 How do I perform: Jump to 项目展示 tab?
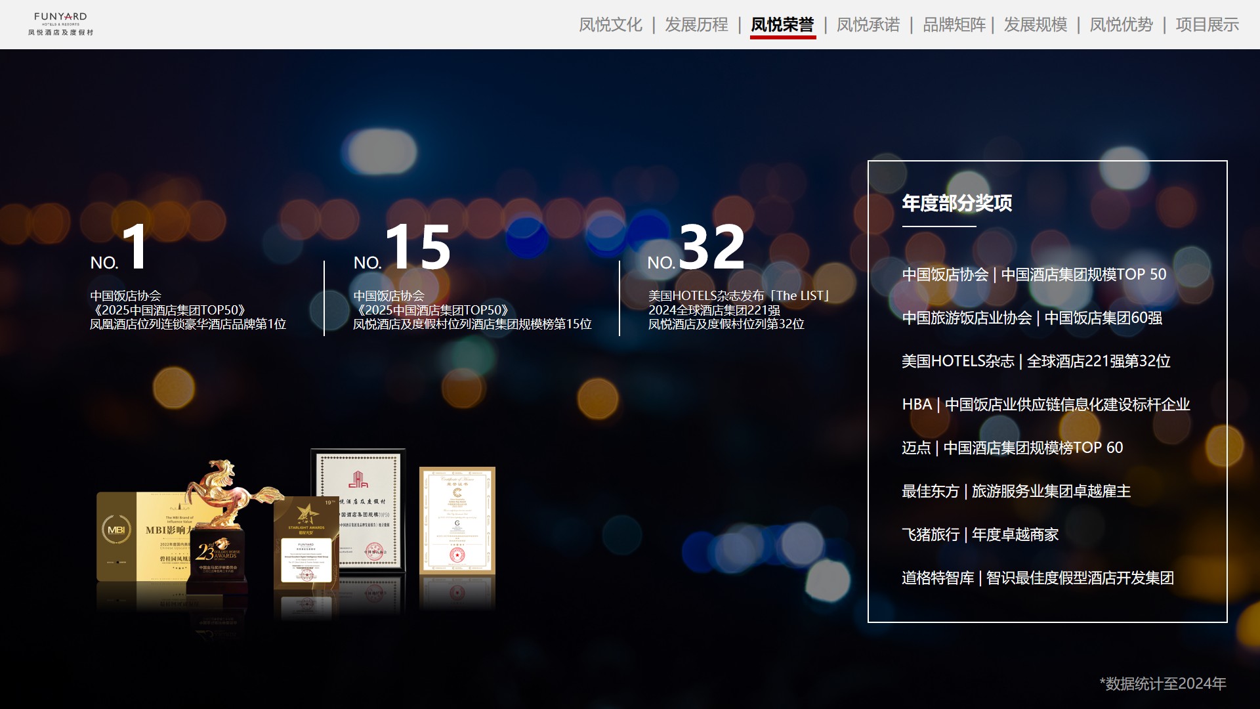pyautogui.click(x=1207, y=25)
